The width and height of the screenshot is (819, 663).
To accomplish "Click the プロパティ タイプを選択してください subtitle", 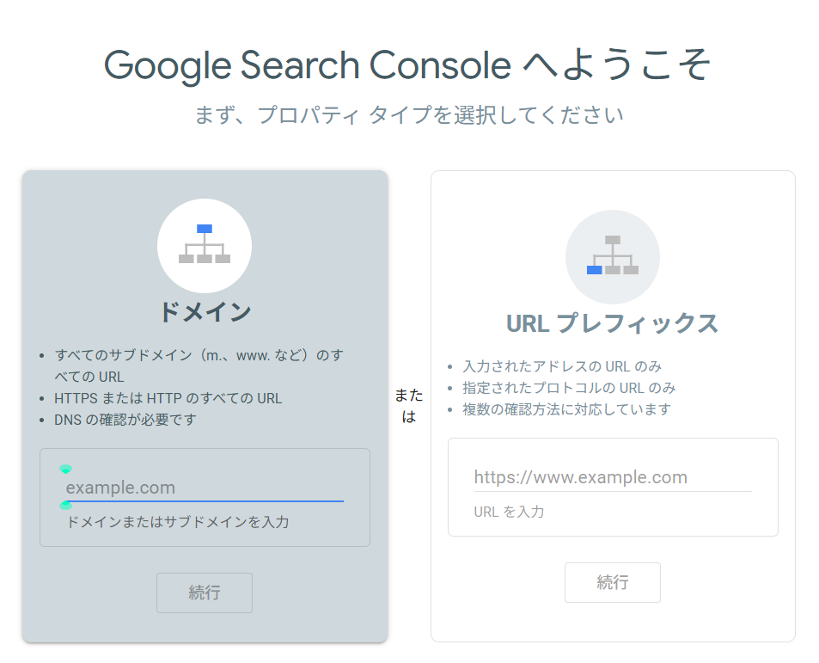I will [x=409, y=114].
